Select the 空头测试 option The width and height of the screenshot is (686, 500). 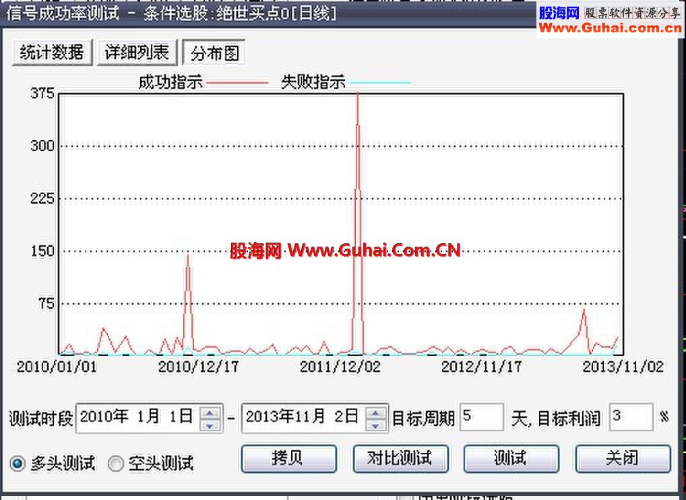tap(117, 464)
